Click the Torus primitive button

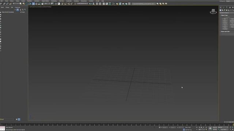(225, 25)
